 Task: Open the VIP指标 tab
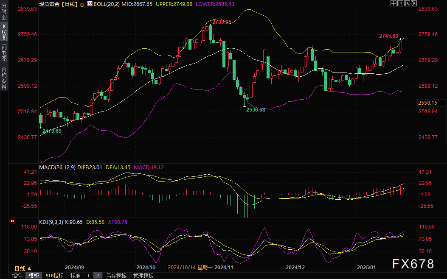tap(55, 276)
